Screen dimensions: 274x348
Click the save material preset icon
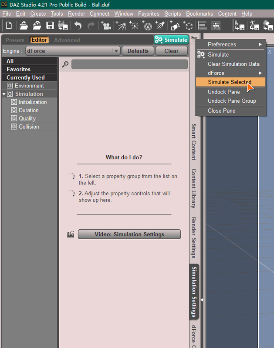(268, 25)
